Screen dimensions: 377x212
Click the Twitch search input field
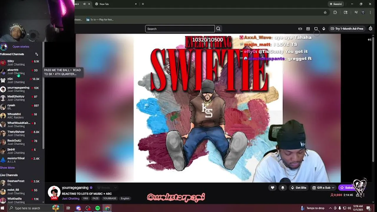[180, 29]
